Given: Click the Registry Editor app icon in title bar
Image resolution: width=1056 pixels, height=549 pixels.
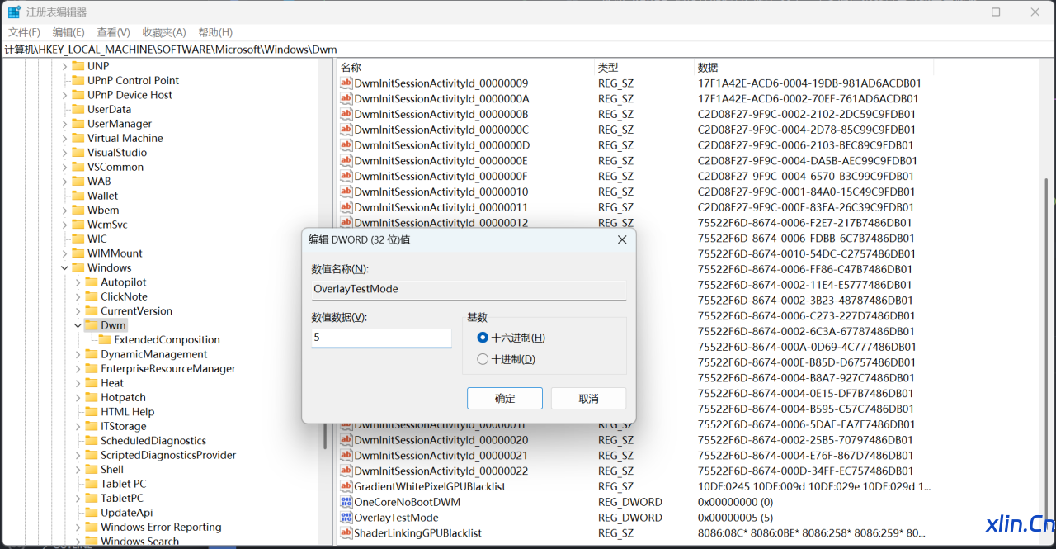Looking at the screenshot, I should tap(15, 12).
